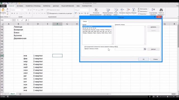Click the Undo arrow icon

pyautogui.click(x=8, y=3)
